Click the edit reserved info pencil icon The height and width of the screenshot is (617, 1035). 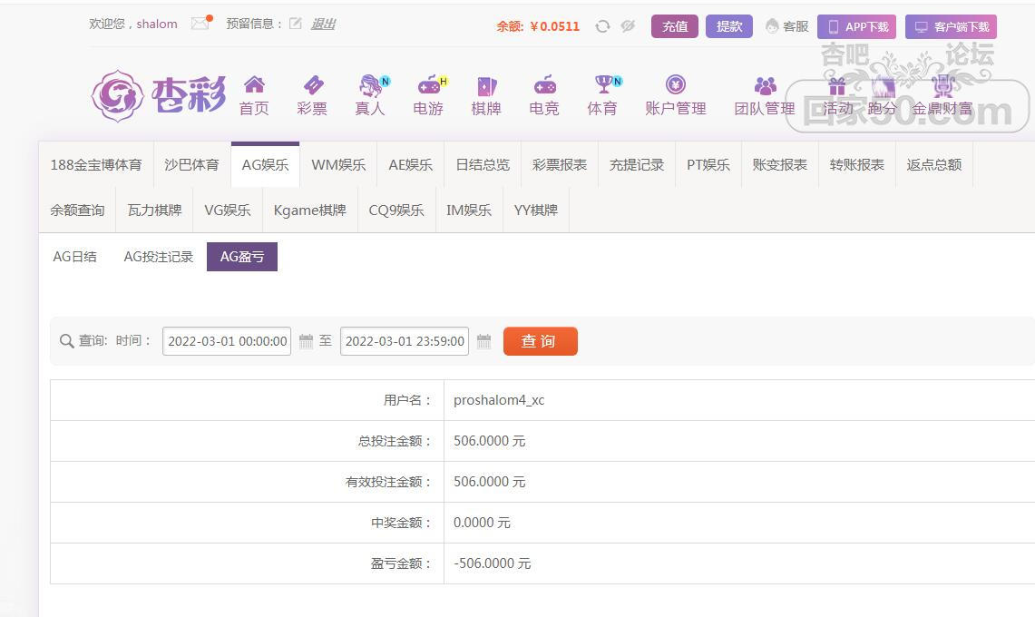point(295,24)
